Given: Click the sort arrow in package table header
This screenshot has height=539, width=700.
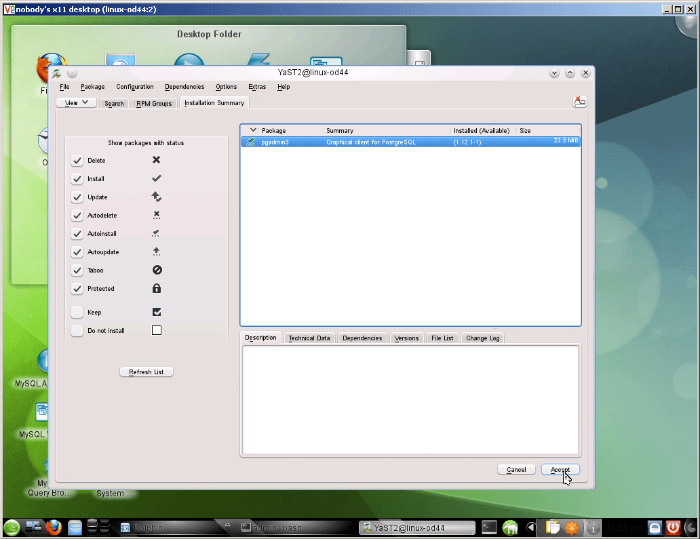Looking at the screenshot, I should (253, 130).
